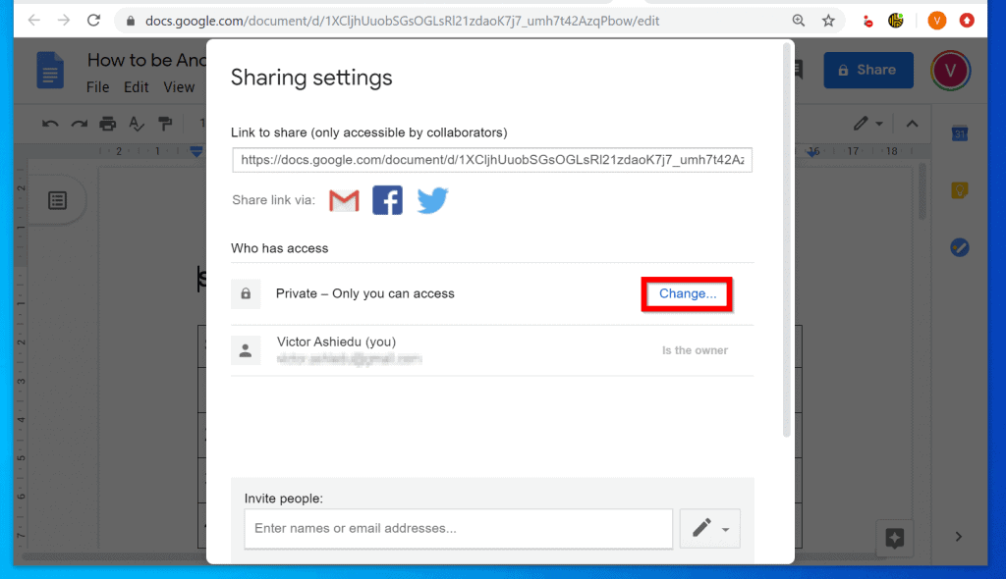The image size is (1006, 579).
Task: Click the site padlock icon in address bar
Action: click(x=131, y=22)
